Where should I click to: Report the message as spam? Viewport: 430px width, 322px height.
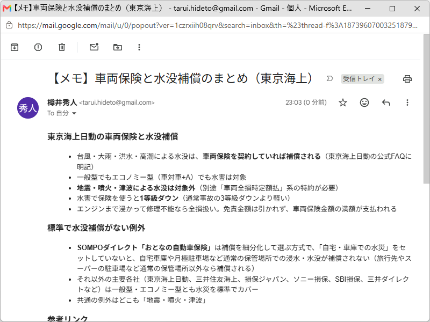coord(38,47)
